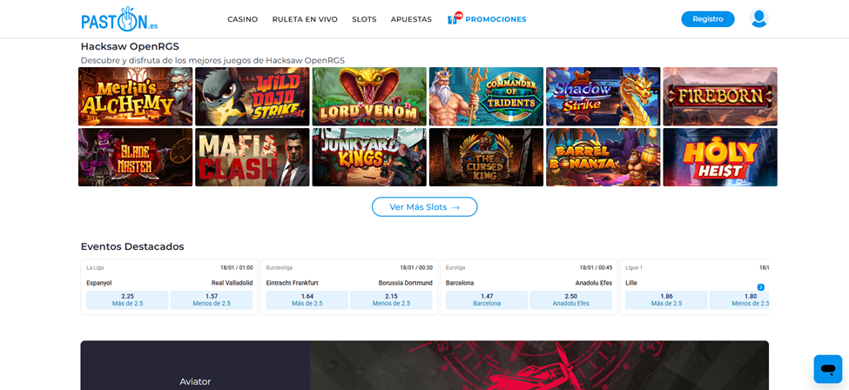Launch the Wild Dojo Strike slot
The image size is (849, 390).
tap(252, 97)
